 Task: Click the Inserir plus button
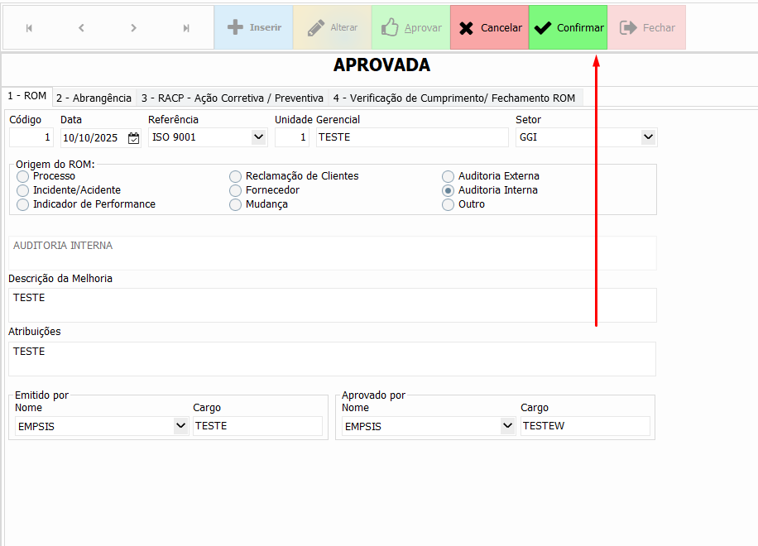tap(254, 28)
